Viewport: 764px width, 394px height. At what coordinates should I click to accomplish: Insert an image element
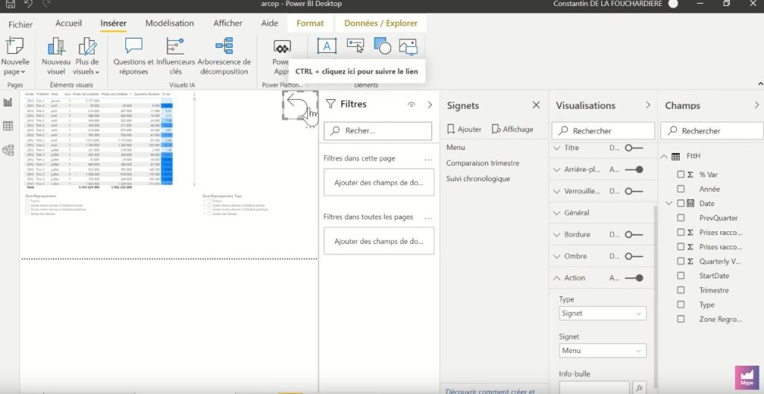coord(408,46)
